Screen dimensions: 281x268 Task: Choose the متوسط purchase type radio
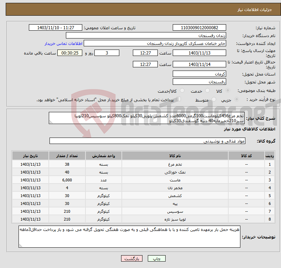tap(214, 99)
